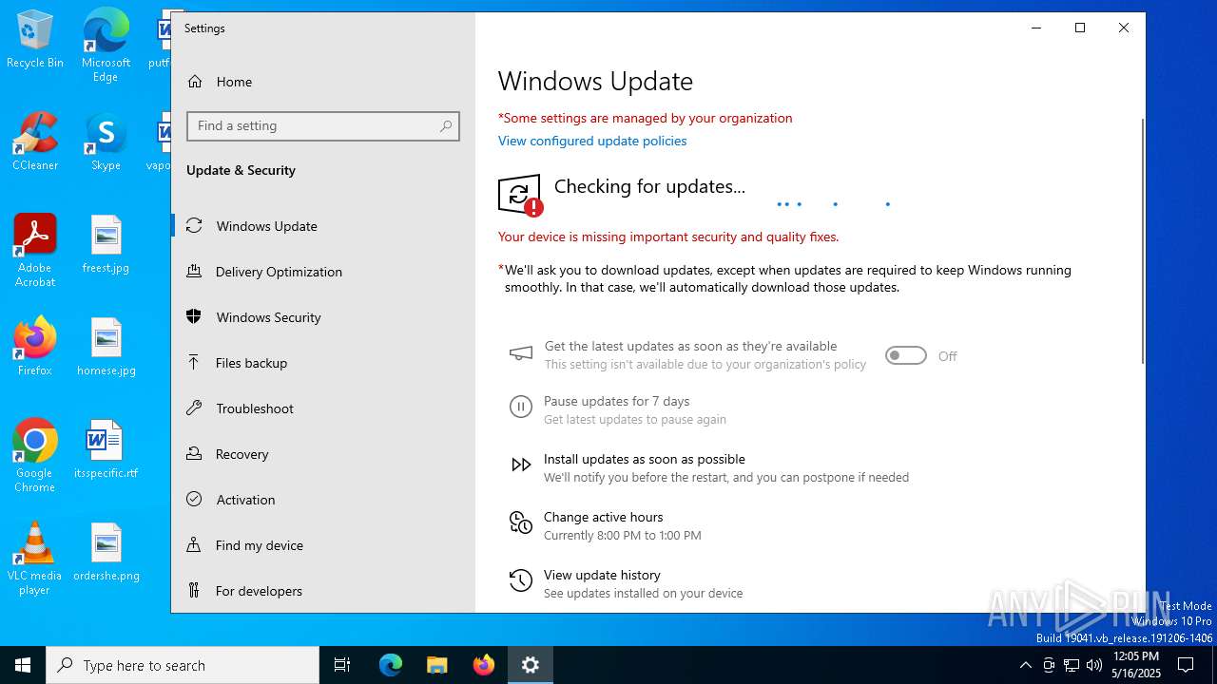
Task: Open Skype desktop shortcut
Action: click(x=106, y=142)
